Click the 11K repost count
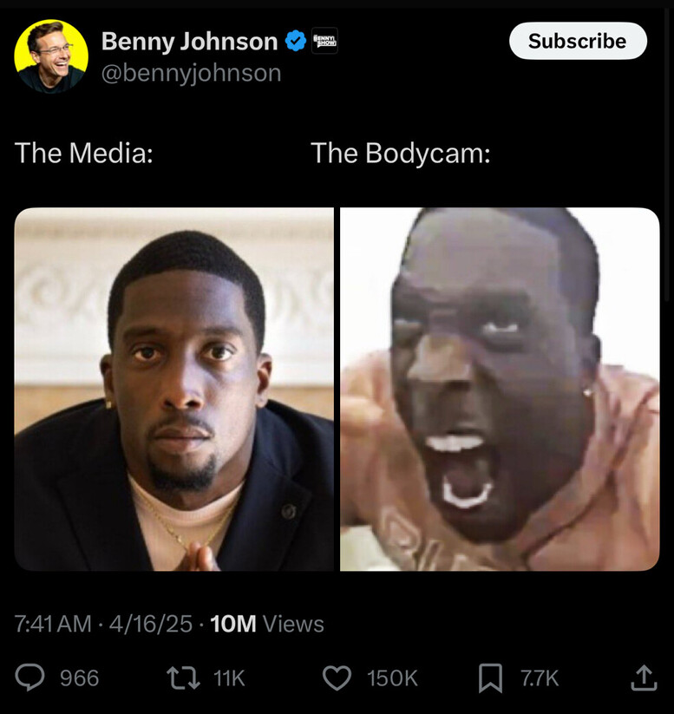This screenshot has height=714, width=674. tap(229, 678)
